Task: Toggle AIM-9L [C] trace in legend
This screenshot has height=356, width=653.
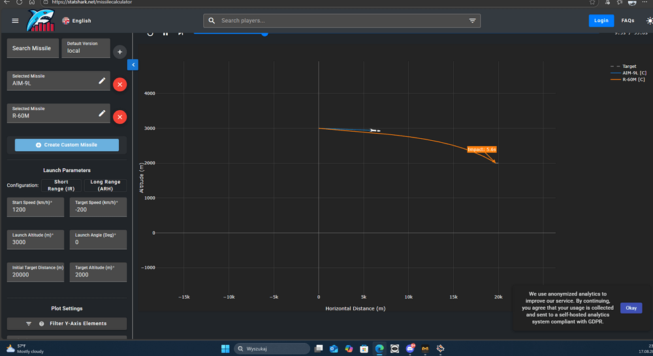Action: click(628, 73)
